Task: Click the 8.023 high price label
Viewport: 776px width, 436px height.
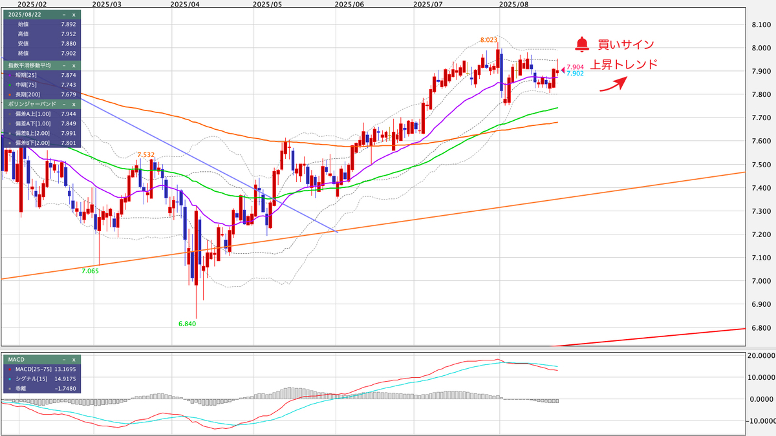Action: click(489, 40)
